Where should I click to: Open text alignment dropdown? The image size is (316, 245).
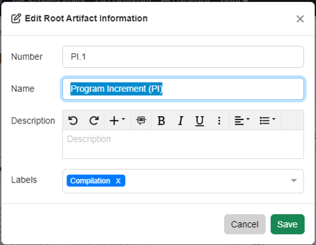(x=242, y=120)
